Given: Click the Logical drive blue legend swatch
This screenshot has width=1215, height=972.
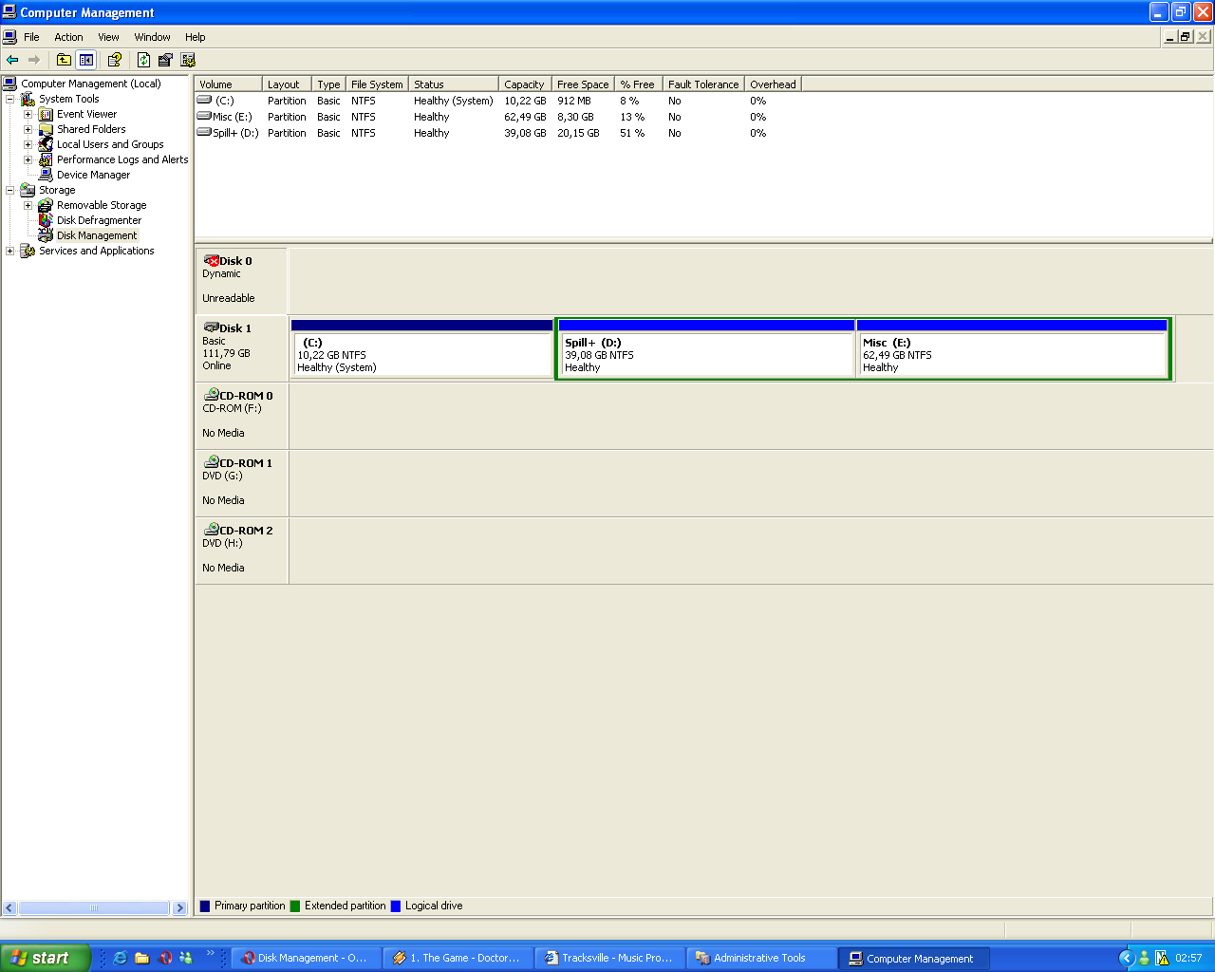Looking at the screenshot, I should (x=396, y=907).
